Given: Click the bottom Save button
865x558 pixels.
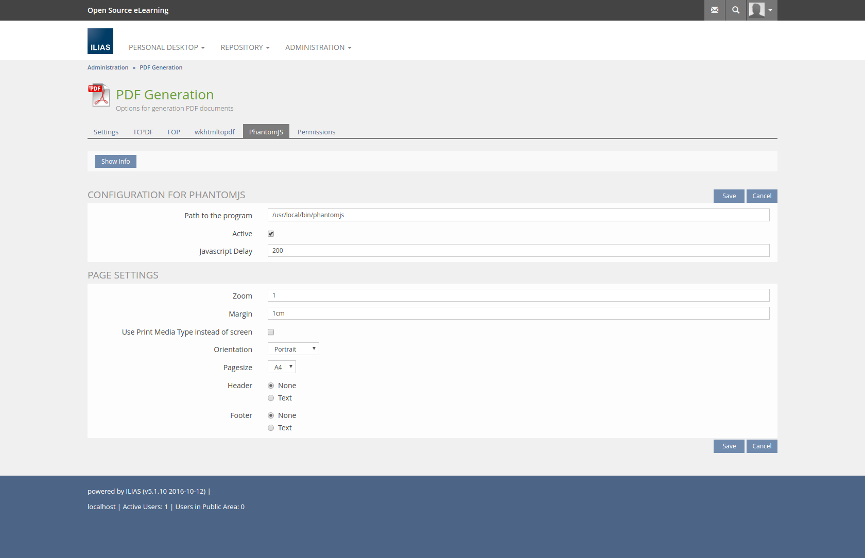Looking at the screenshot, I should point(729,446).
